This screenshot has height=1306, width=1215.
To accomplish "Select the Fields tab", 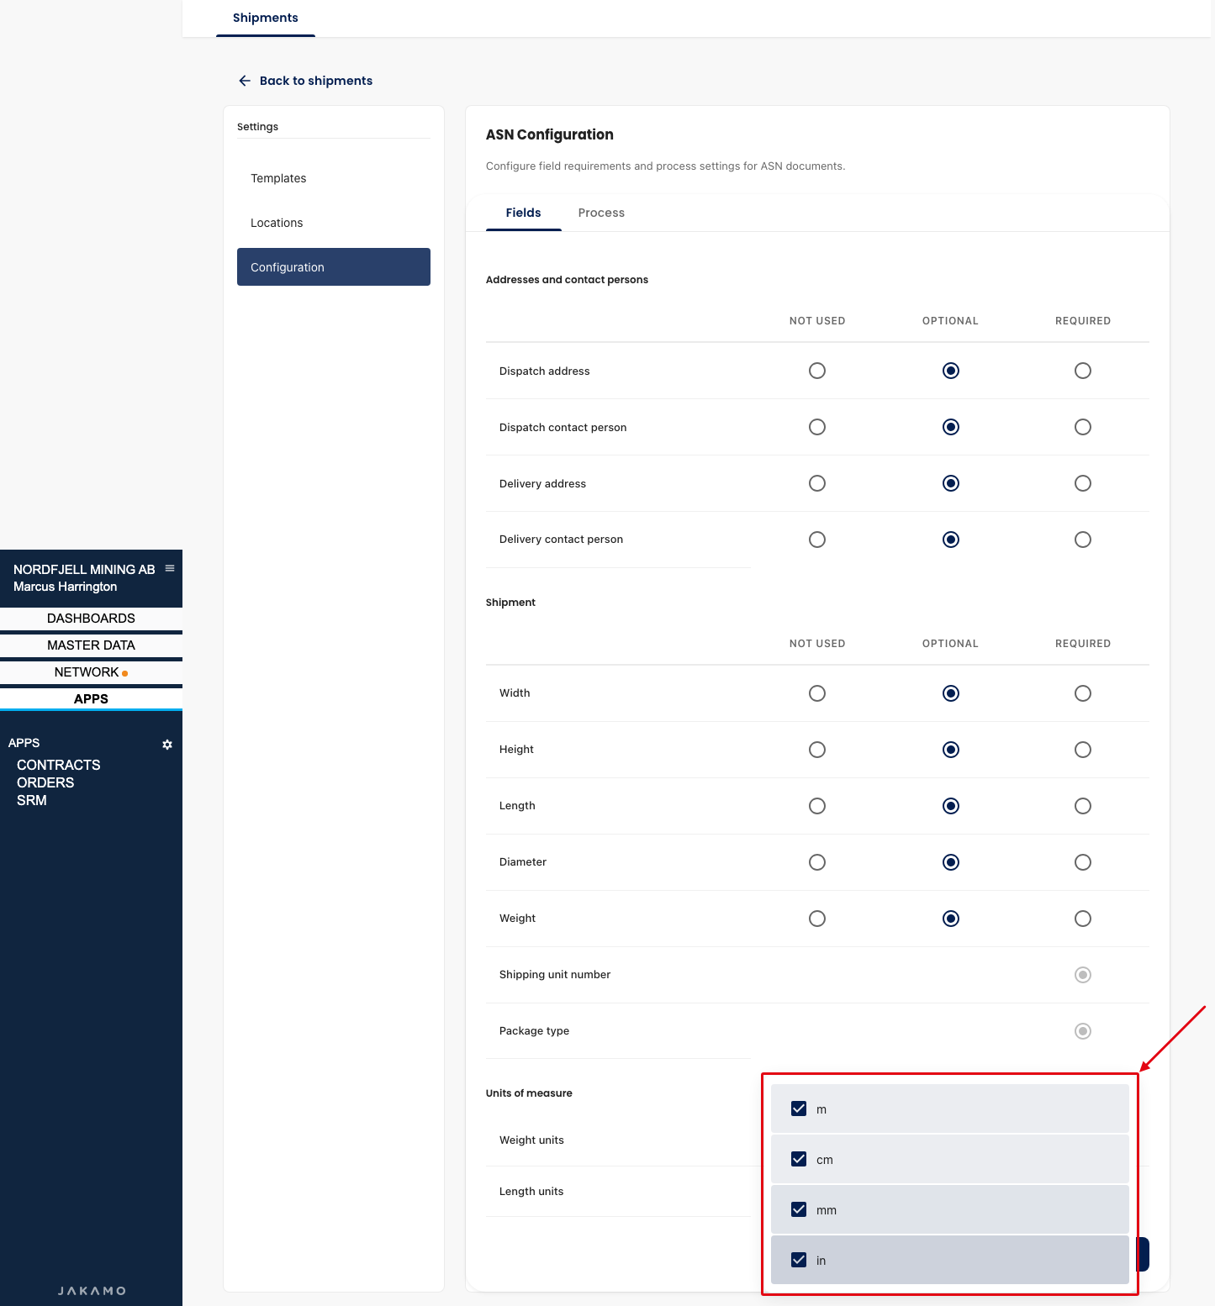I will point(523,213).
